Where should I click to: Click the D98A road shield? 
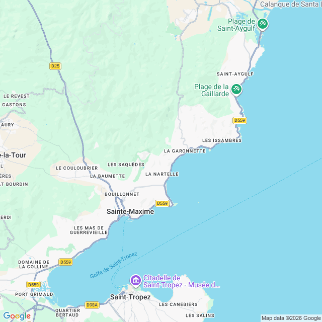point(92,305)
